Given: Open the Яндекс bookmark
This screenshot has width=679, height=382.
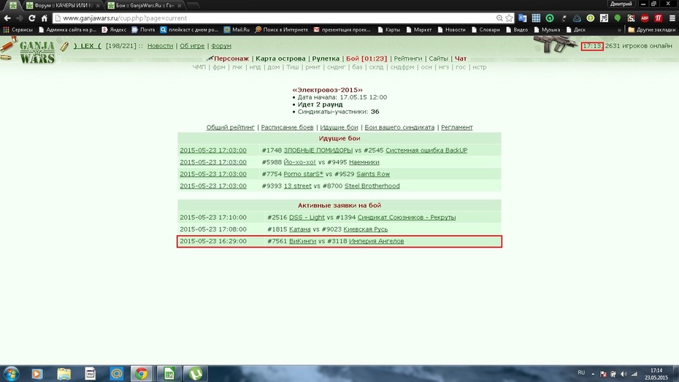Looking at the screenshot, I should pyautogui.click(x=114, y=30).
